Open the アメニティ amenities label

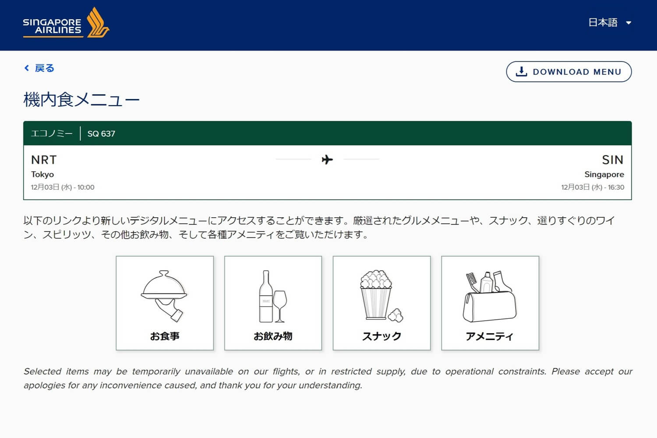click(490, 336)
